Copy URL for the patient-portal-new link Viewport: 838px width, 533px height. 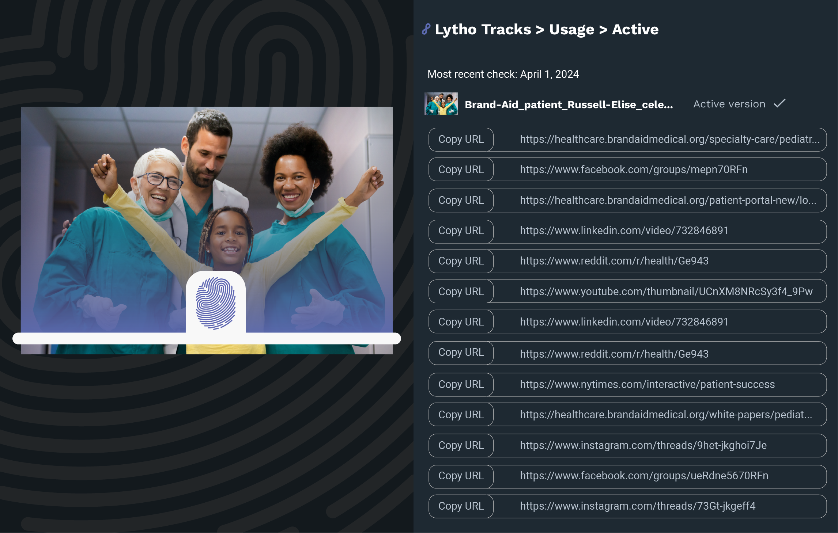pyautogui.click(x=461, y=200)
